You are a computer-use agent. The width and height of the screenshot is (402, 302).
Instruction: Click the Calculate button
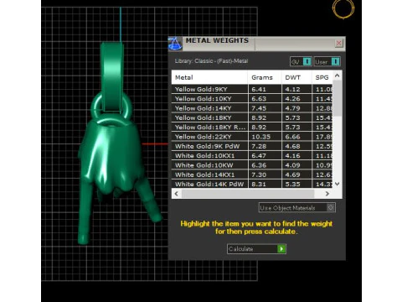[256, 248]
